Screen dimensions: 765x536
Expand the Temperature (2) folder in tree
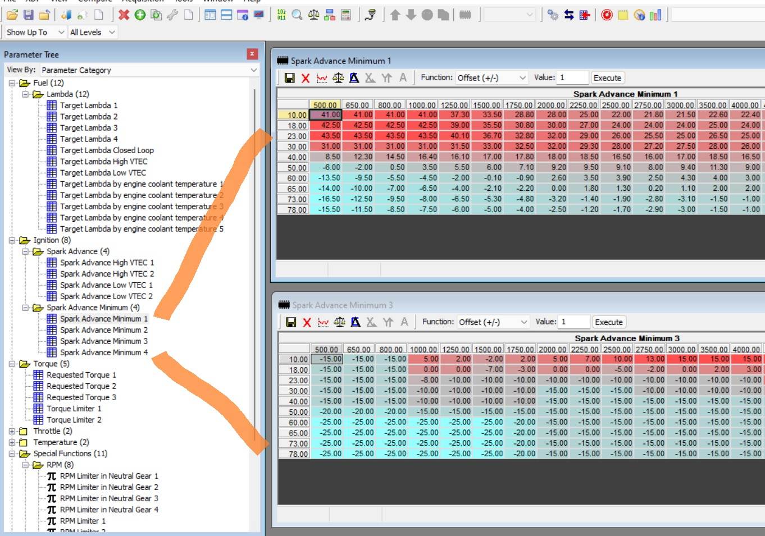coord(12,442)
